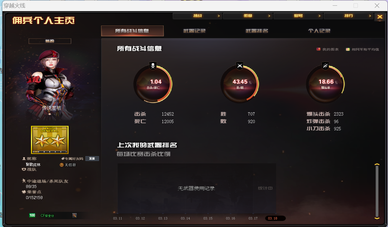Click the green 100 safety score badge
The height and width of the screenshot is (227, 388).
click(x=32, y=215)
